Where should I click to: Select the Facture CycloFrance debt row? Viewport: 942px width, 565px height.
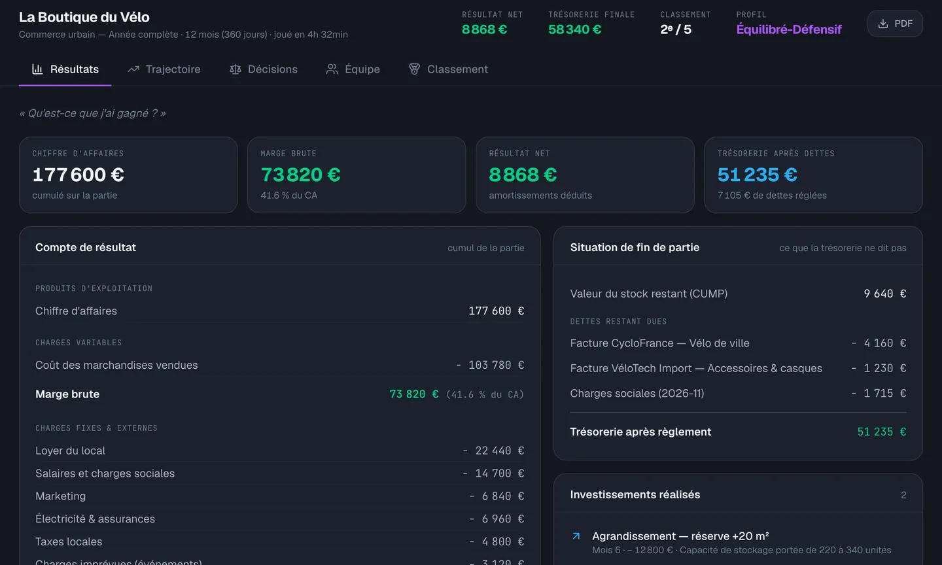[x=738, y=343]
